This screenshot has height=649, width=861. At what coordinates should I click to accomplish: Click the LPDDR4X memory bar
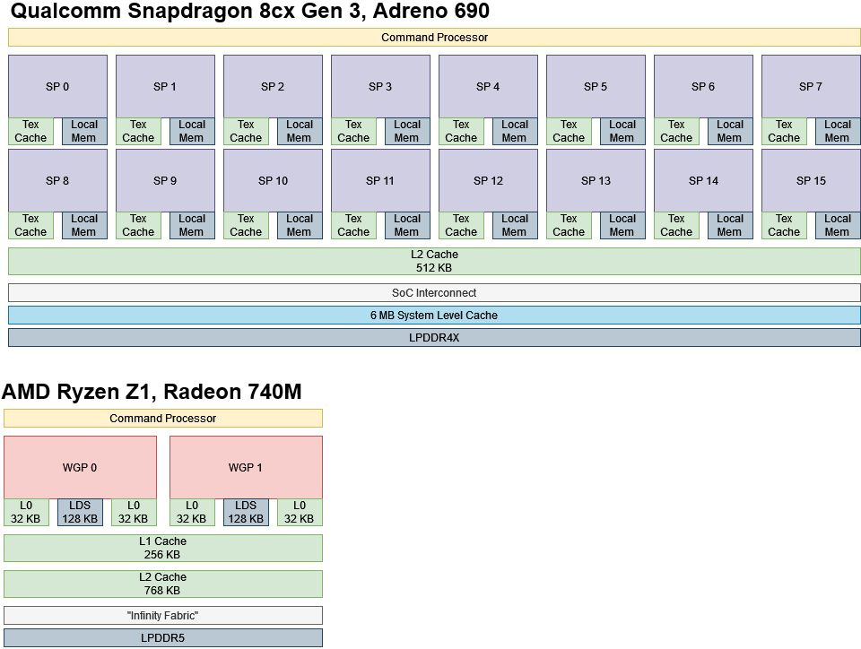434,337
